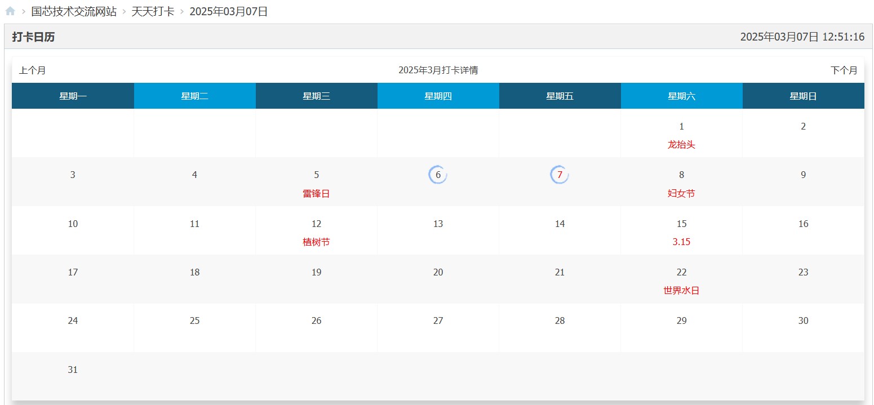874x405 pixels.
Task: Select calendar date 22
Action: coord(681,272)
